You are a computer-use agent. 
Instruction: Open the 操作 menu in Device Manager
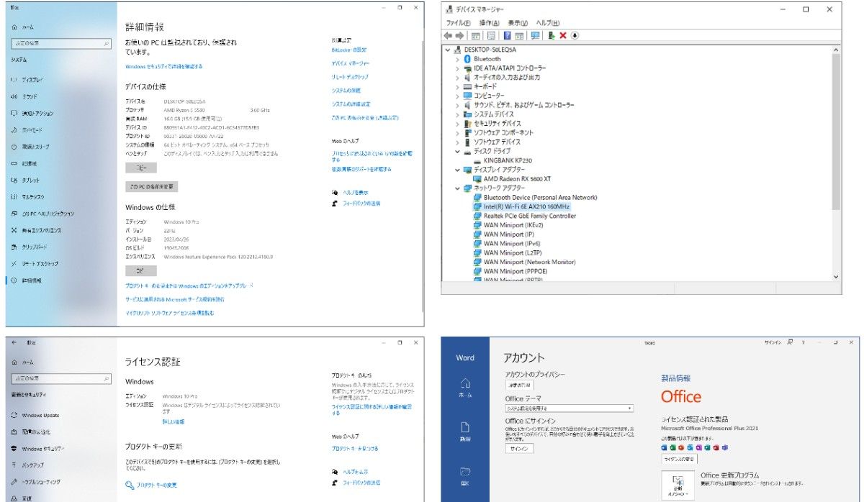[x=490, y=23]
